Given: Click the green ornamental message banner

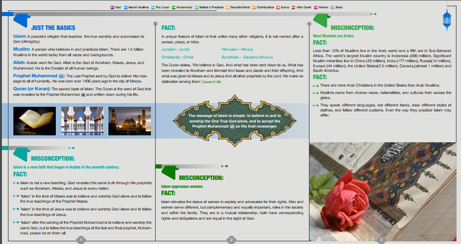Looking at the screenshot, I should click(x=234, y=121).
